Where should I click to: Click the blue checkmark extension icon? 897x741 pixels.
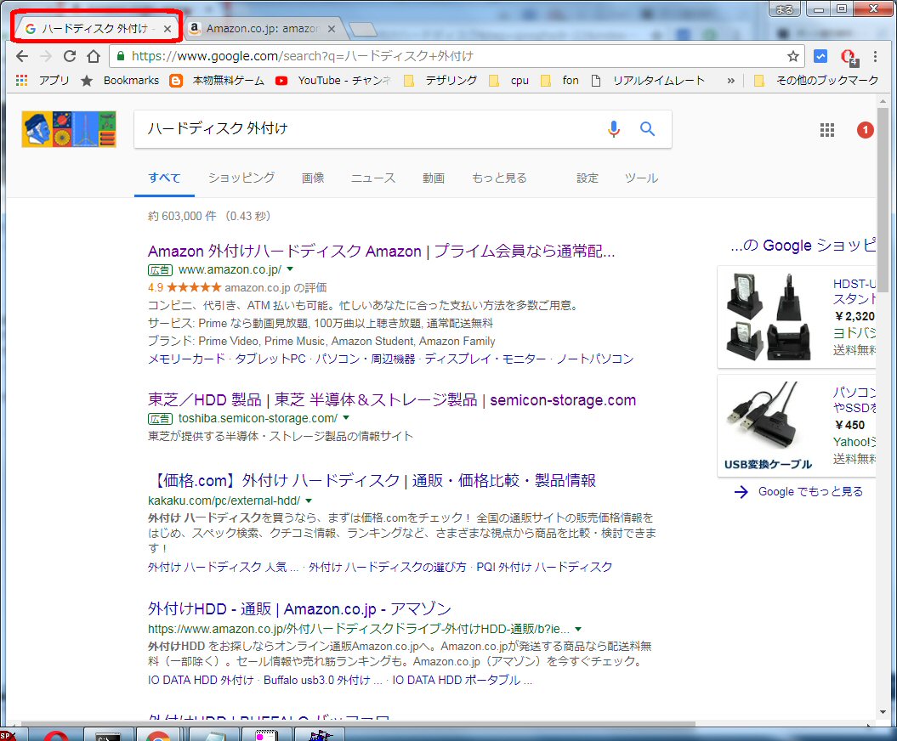click(x=820, y=56)
